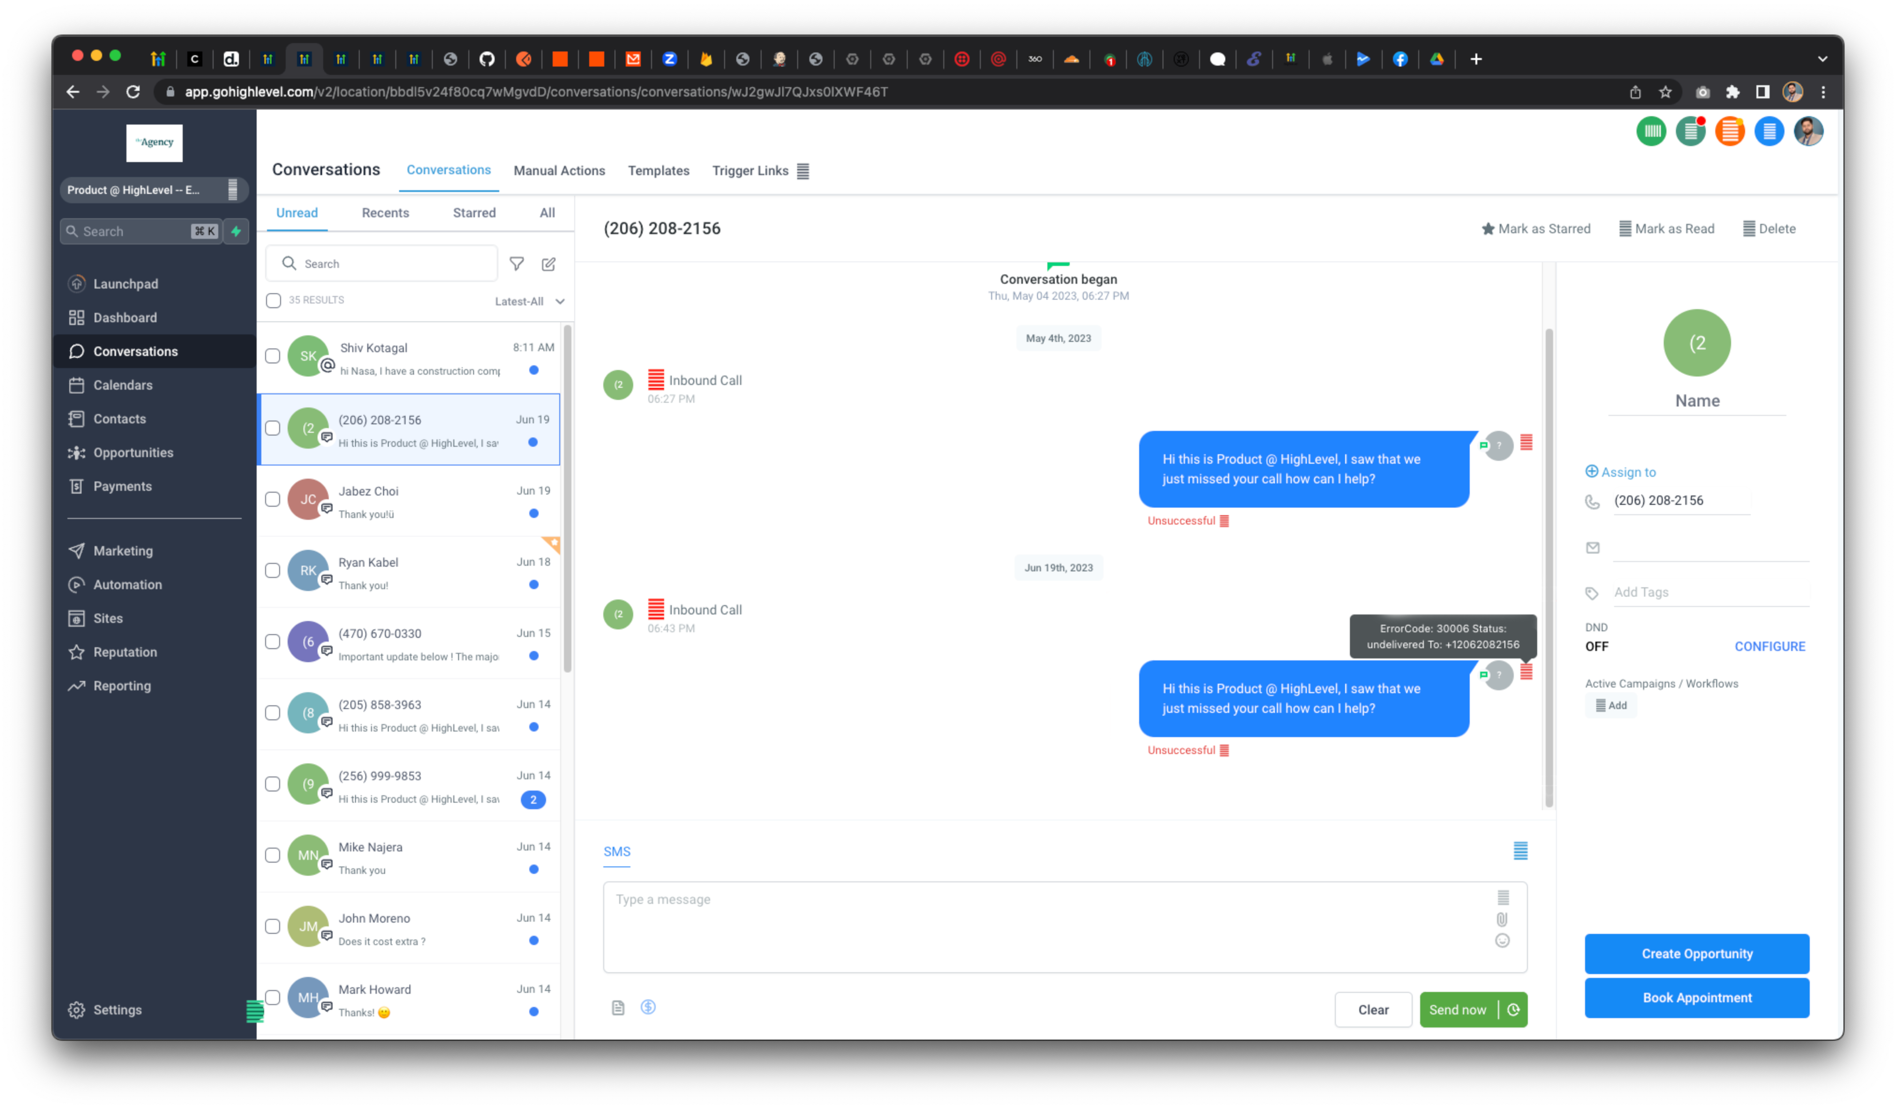
Task: Click the schedule send clock icon
Action: pyautogui.click(x=1514, y=1010)
